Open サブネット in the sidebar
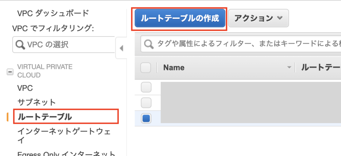Image resolution: width=341 pixels, height=156 pixels. [36, 102]
